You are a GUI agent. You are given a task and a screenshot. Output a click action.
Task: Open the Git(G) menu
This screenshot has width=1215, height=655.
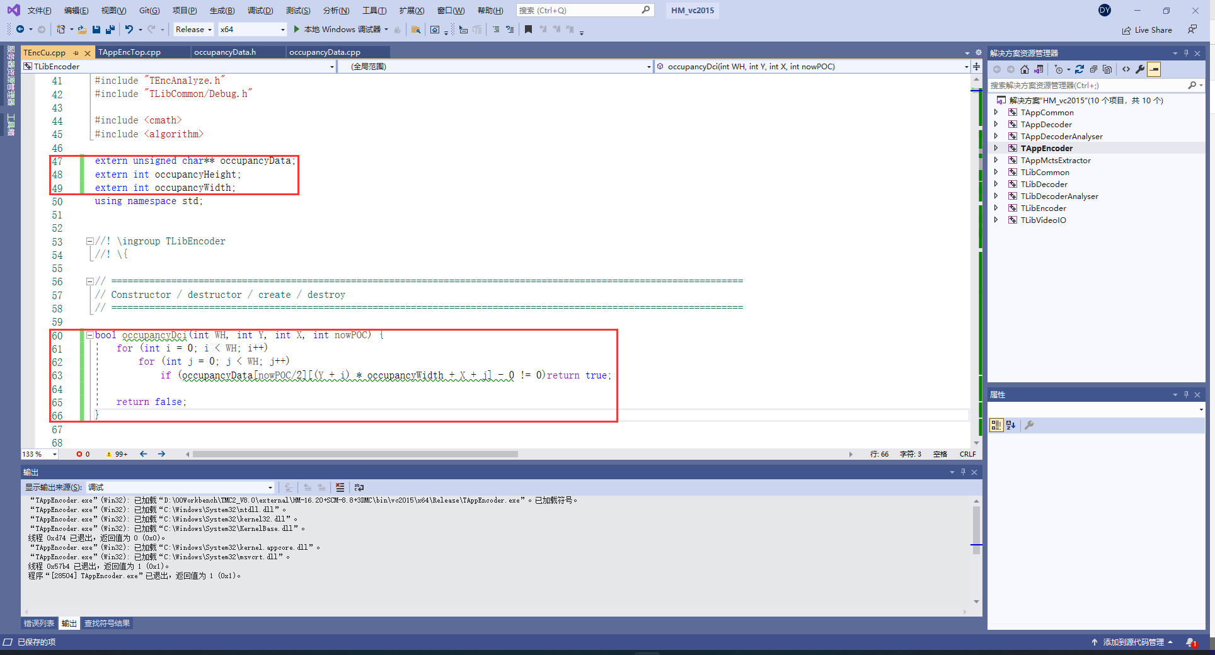pyautogui.click(x=149, y=10)
